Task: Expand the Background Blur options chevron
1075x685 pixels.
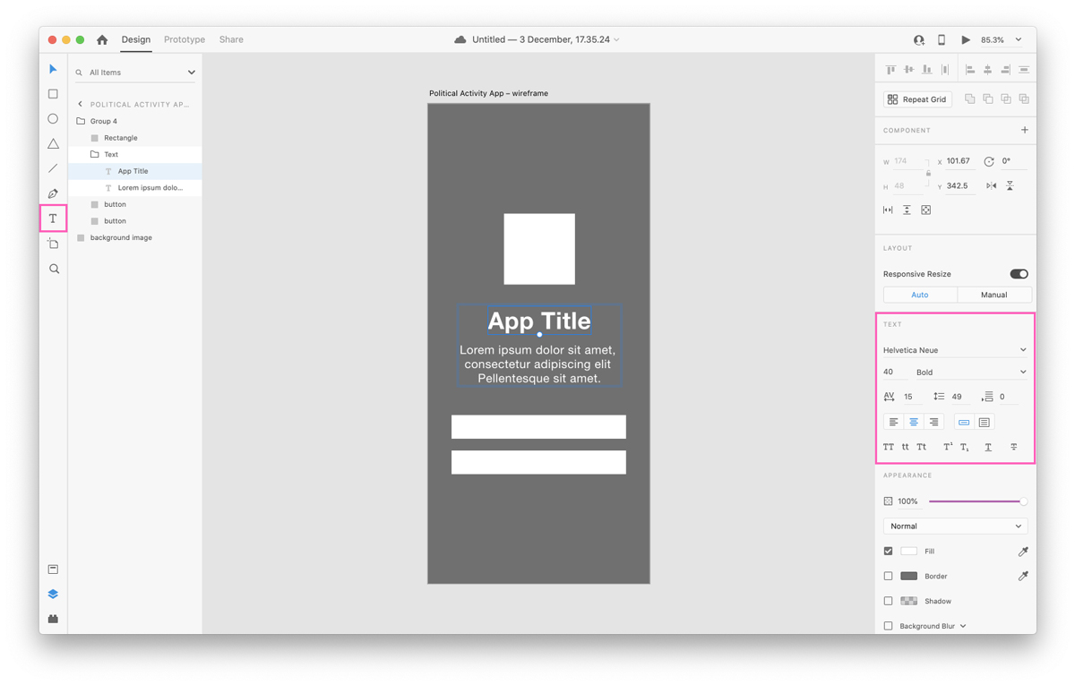Action: 963,627
